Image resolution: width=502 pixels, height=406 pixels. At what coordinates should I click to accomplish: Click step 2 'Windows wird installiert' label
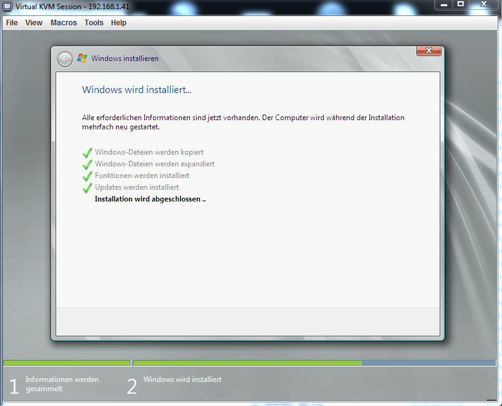[183, 380]
